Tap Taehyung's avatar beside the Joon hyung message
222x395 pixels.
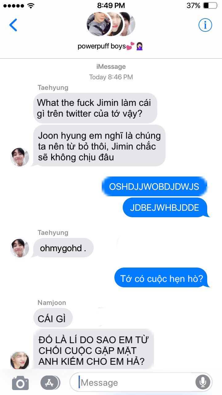[20, 157]
